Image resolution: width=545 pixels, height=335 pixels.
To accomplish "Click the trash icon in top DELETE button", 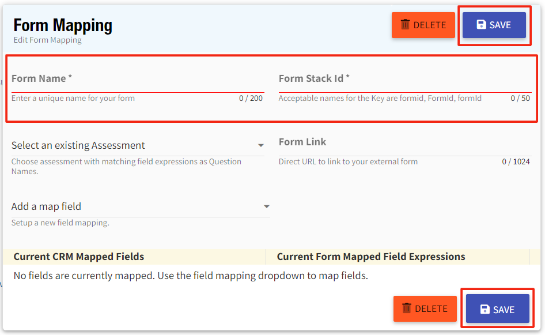I will [406, 25].
